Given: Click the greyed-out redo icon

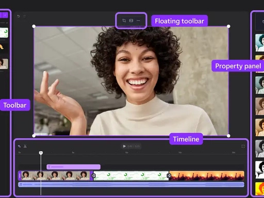Looking at the screenshot, I should 24,16.
